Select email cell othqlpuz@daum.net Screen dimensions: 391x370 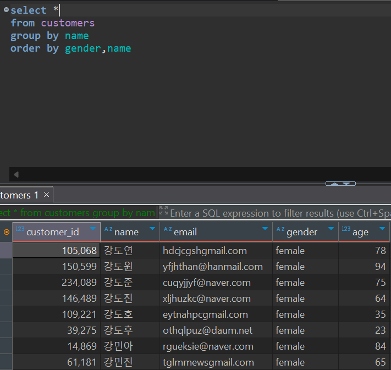[x=216, y=330]
